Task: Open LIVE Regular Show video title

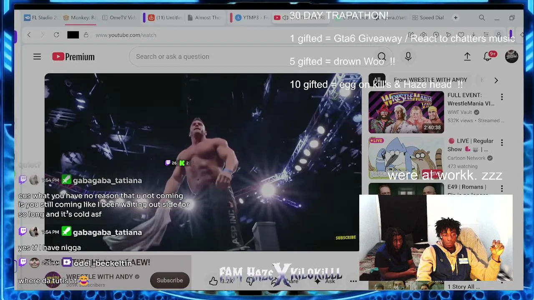Action: click(x=471, y=145)
